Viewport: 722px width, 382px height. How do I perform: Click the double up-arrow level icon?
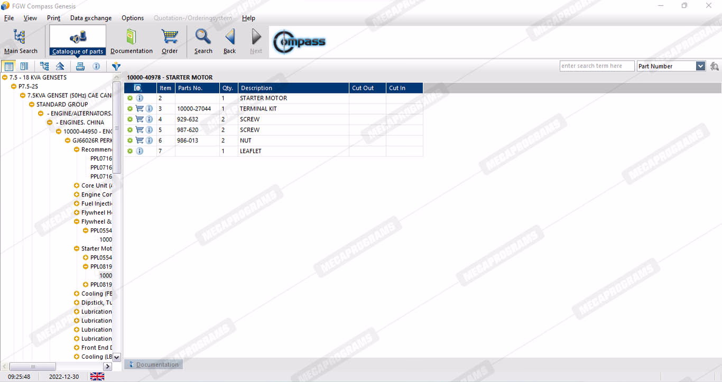(60, 66)
